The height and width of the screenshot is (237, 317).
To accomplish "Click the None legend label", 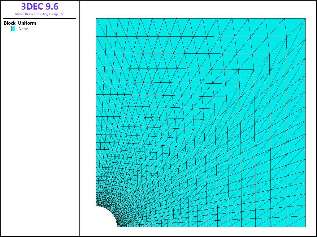I will coord(23,29).
